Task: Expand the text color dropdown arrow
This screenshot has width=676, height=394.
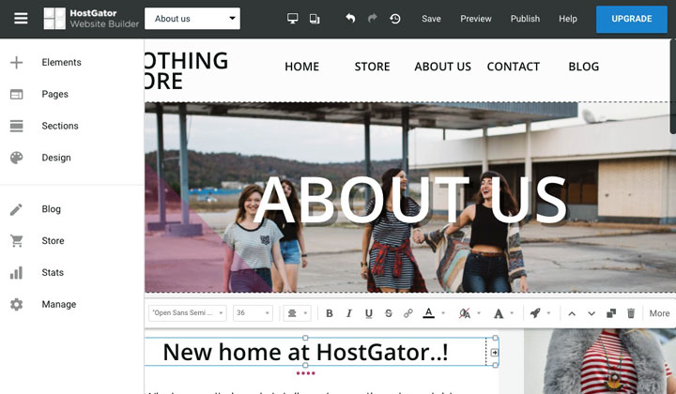Action: (x=443, y=313)
